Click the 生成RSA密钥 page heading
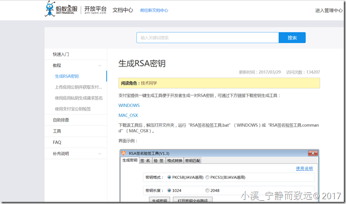The width and height of the screenshot is (346, 204). pyautogui.click(x=142, y=64)
